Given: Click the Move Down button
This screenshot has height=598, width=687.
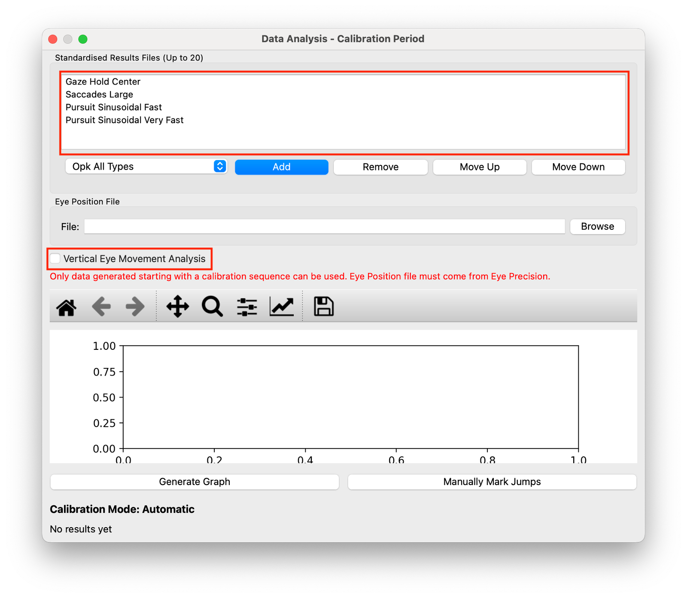Looking at the screenshot, I should pos(578,167).
